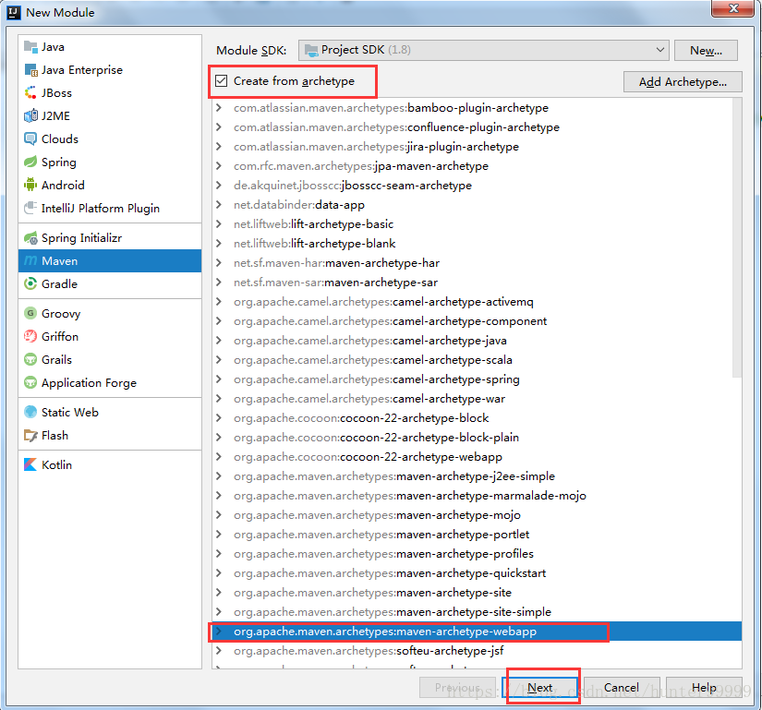Image resolution: width=762 pixels, height=710 pixels.
Task: Select maven-archetype-har row
Action: [x=477, y=263]
